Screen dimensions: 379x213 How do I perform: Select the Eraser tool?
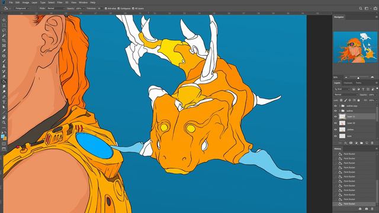(x=4, y=76)
